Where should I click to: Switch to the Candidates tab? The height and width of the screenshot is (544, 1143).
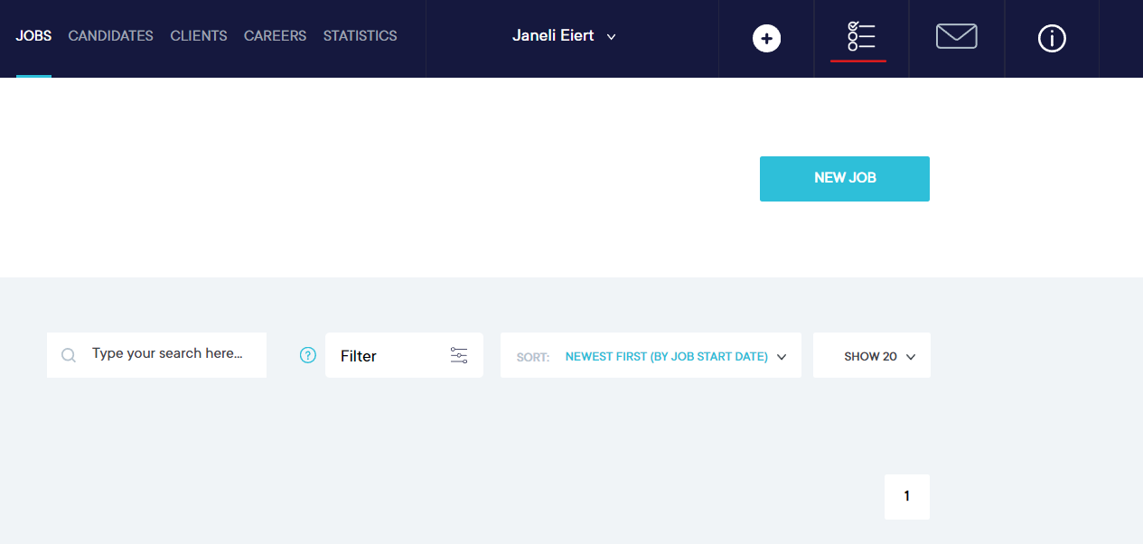click(x=110, y=36)
